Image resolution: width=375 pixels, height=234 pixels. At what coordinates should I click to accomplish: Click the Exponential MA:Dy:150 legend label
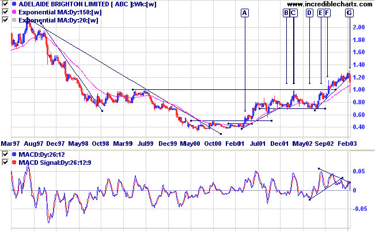pyautogui.click(x=60, y=12)
